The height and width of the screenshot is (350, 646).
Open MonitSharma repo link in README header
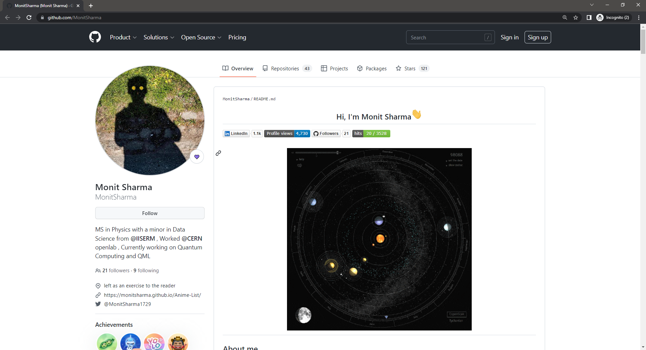click(236, 99)
